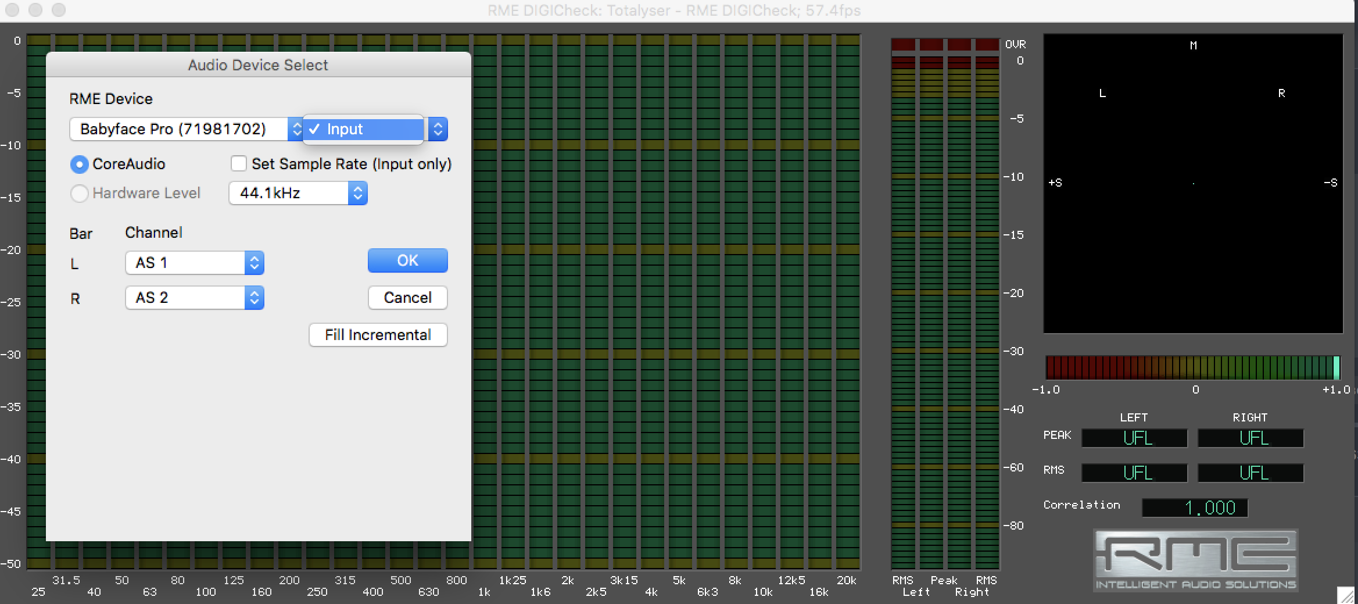The height and width of the screenshot is (604, 1358).
Task: Select the Hardware Level radio option
Action: (x=79, y=193)
